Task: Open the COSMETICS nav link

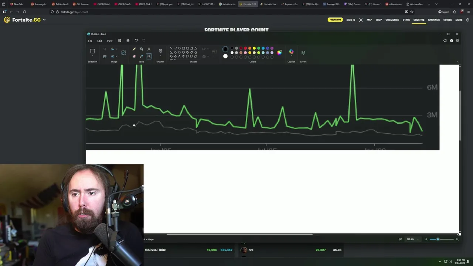Action: pyautogui.click(x=392, y=20)
